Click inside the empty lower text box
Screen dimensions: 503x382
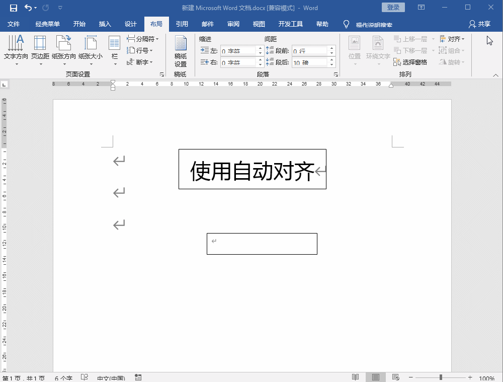click(x=262, y=244)
